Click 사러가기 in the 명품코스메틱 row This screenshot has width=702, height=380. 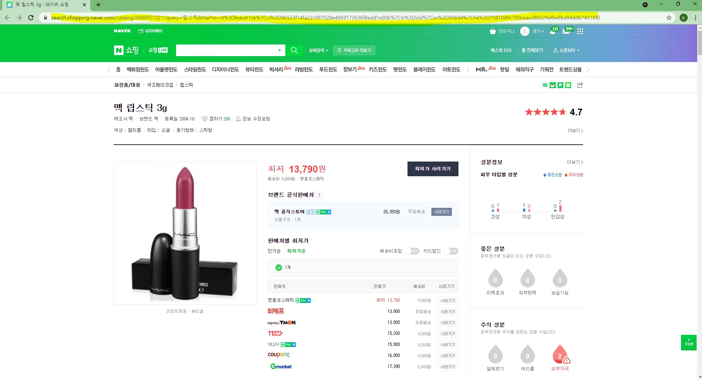pyautogui.click(x=448, y=301)
